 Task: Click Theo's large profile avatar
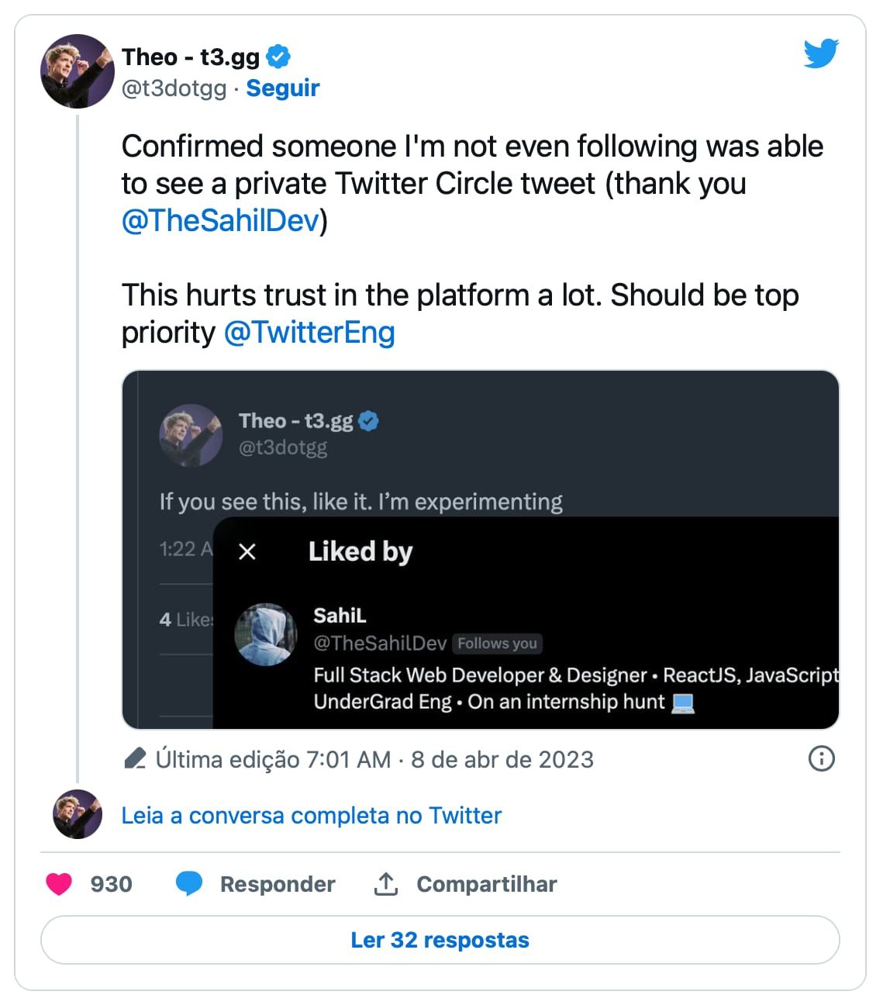[77, 71]
